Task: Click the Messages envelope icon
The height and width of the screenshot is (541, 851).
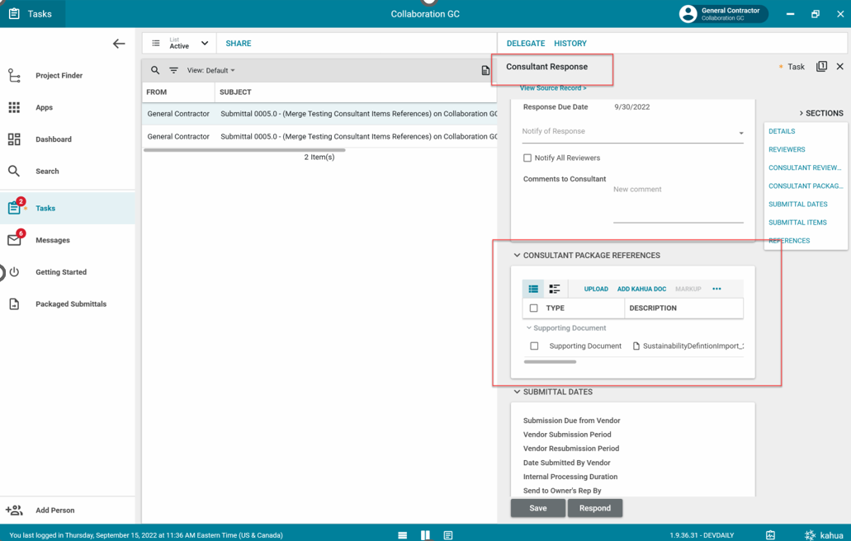Action: tap(14, 240)
